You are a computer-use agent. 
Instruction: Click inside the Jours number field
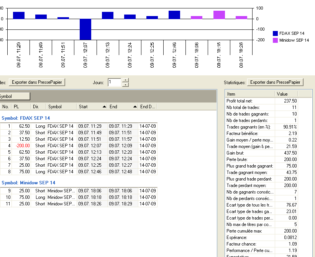point(114,82)
